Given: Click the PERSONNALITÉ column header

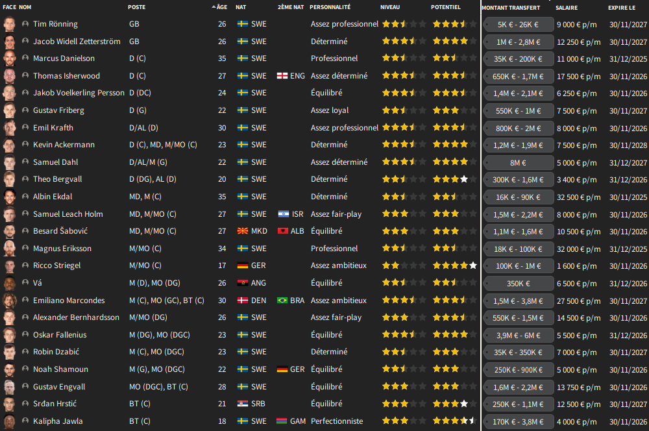Looking at the screenshot, I should tap(330, 7).
